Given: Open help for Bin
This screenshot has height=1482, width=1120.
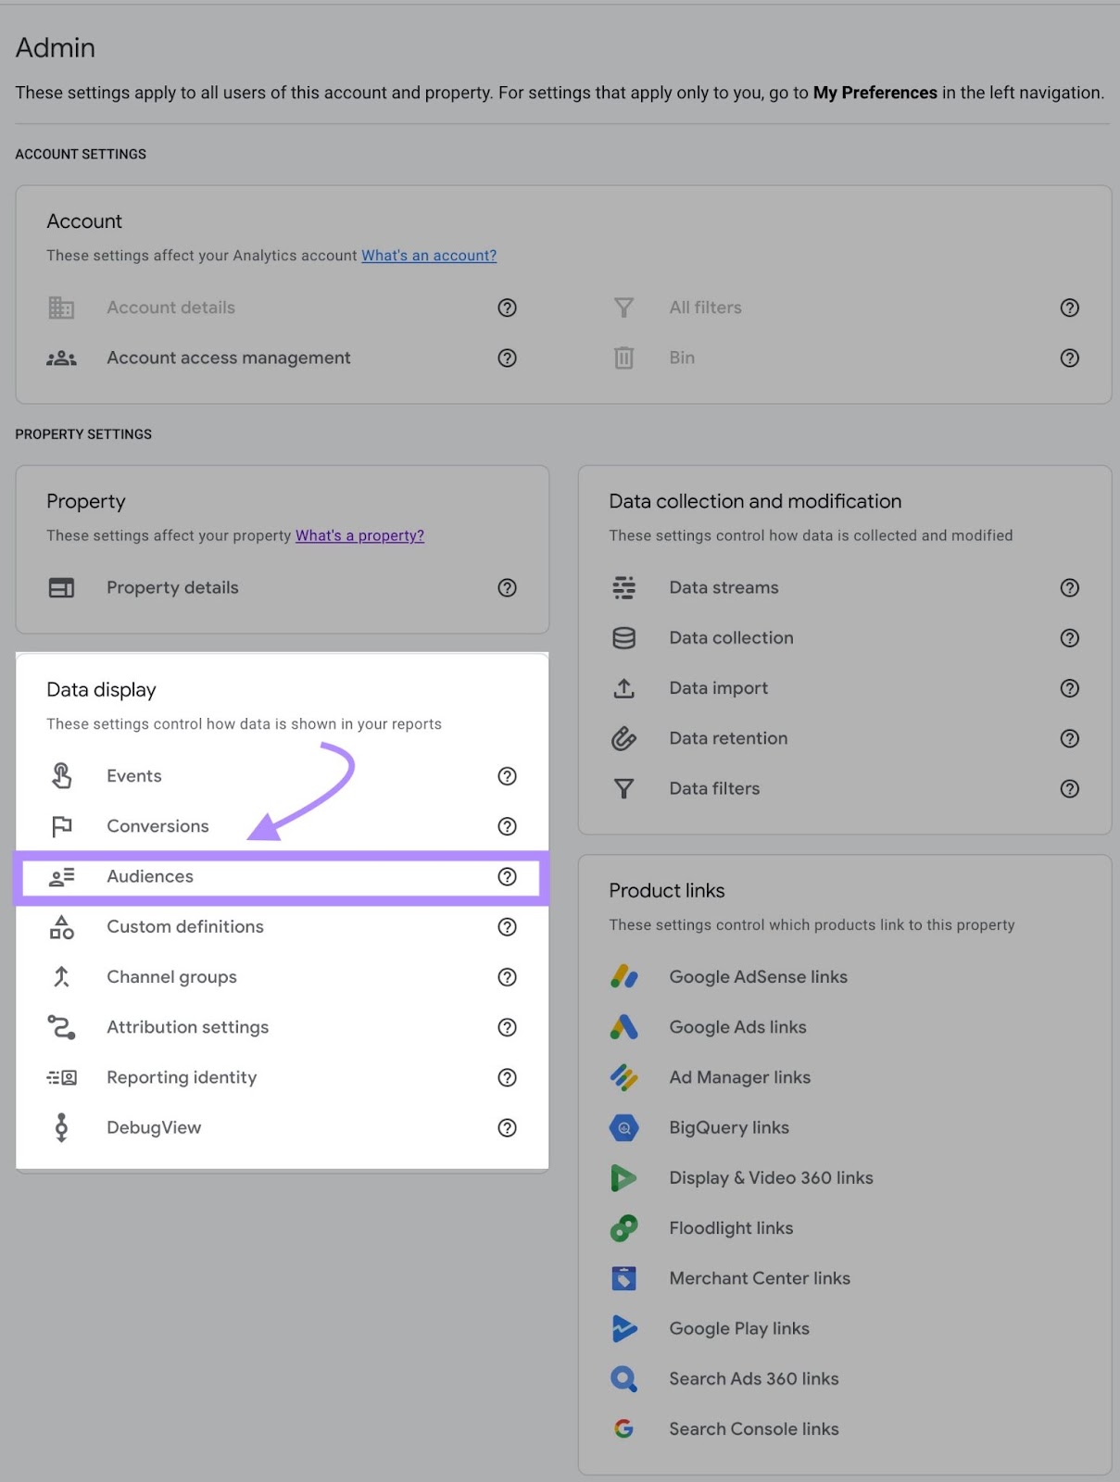Looking at the screenshot, I should [1069, 358].
